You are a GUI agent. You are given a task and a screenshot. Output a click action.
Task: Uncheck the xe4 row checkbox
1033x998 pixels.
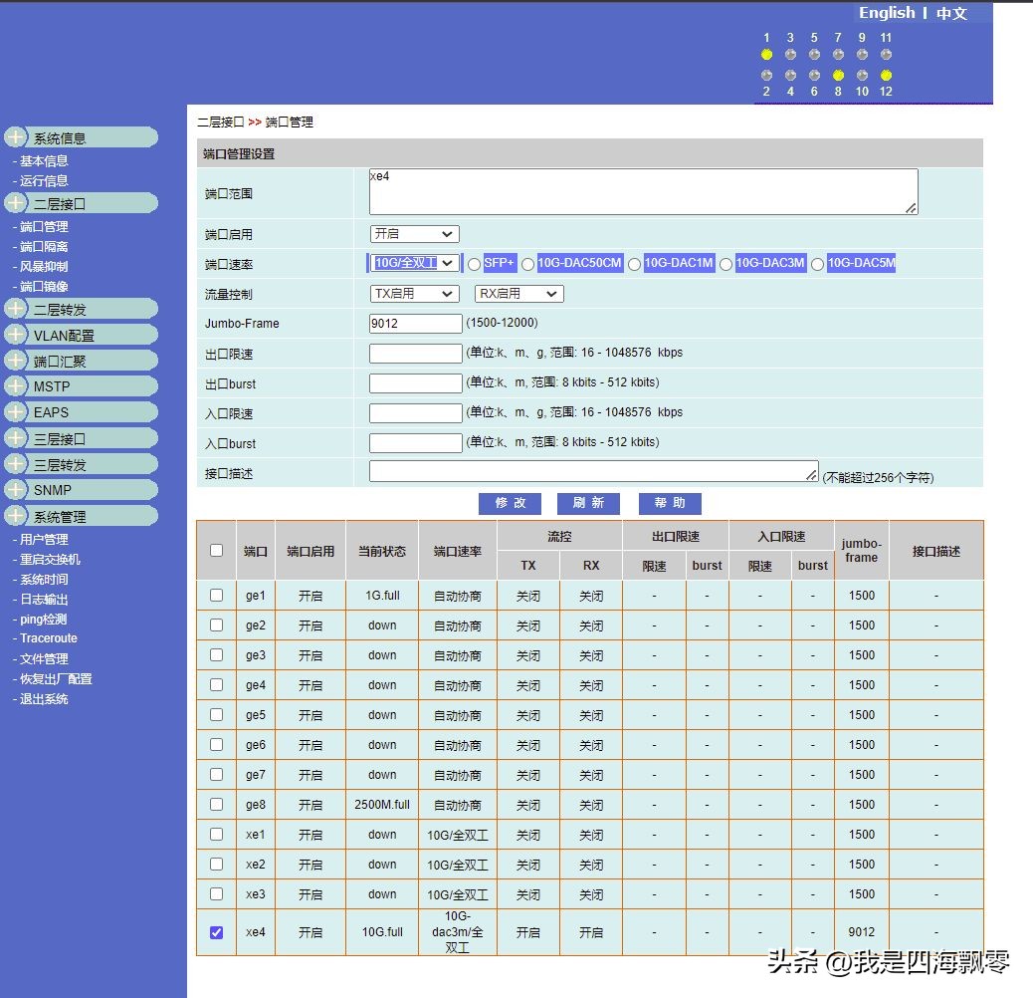216,931
